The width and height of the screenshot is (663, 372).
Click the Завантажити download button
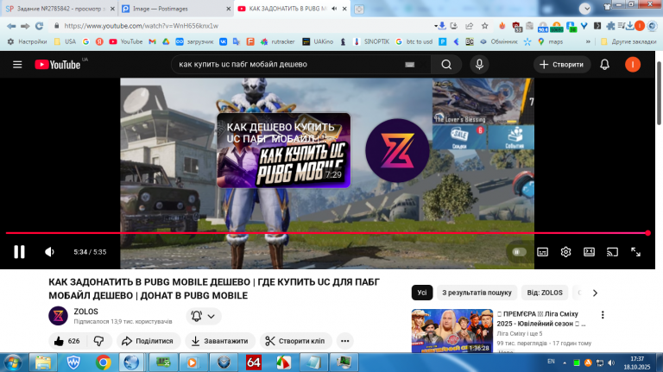[x=220, y=341]
